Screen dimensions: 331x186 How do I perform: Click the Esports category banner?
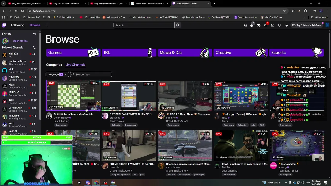click(x=296, y=52)
